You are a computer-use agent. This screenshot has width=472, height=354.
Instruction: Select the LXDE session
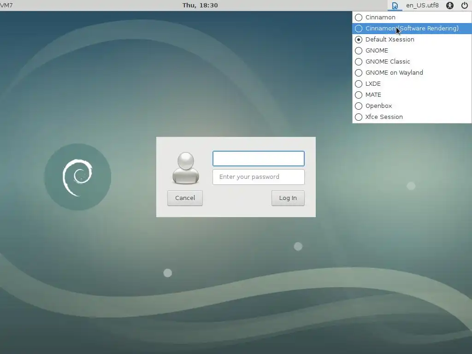pyautogui.click(x=412, y=84)
